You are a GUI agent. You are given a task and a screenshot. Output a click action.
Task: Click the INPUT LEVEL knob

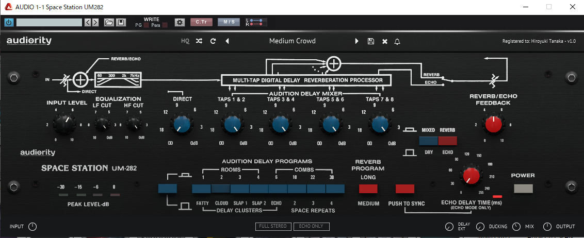(x=64, y=124)
